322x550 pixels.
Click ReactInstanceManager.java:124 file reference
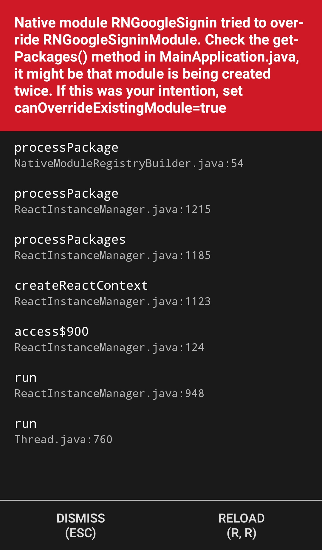click(110, 347)
